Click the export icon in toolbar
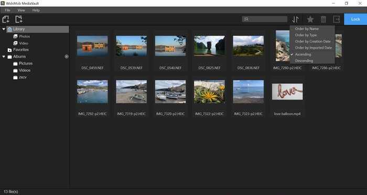Image resolution: width=367 pixels, height=195 pixels. 337,19
